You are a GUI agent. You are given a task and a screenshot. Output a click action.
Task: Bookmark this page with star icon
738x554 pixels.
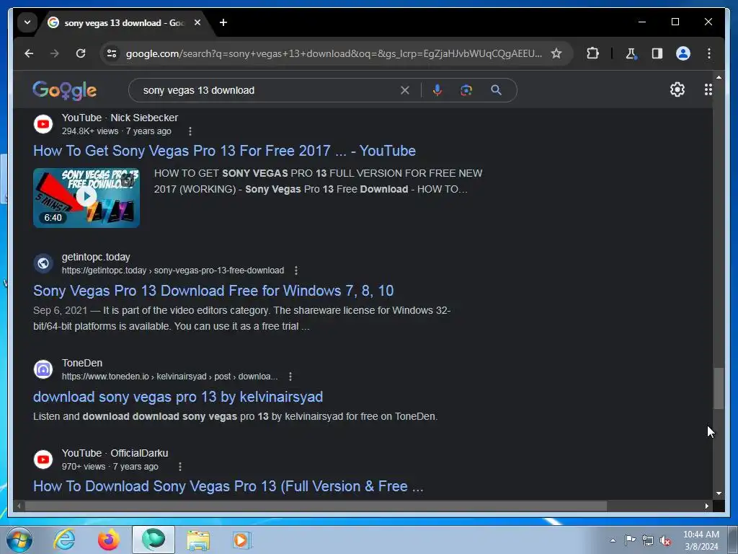(556, 53)
